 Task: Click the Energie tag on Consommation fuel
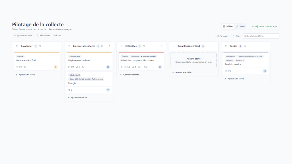(x=20, y=56)
